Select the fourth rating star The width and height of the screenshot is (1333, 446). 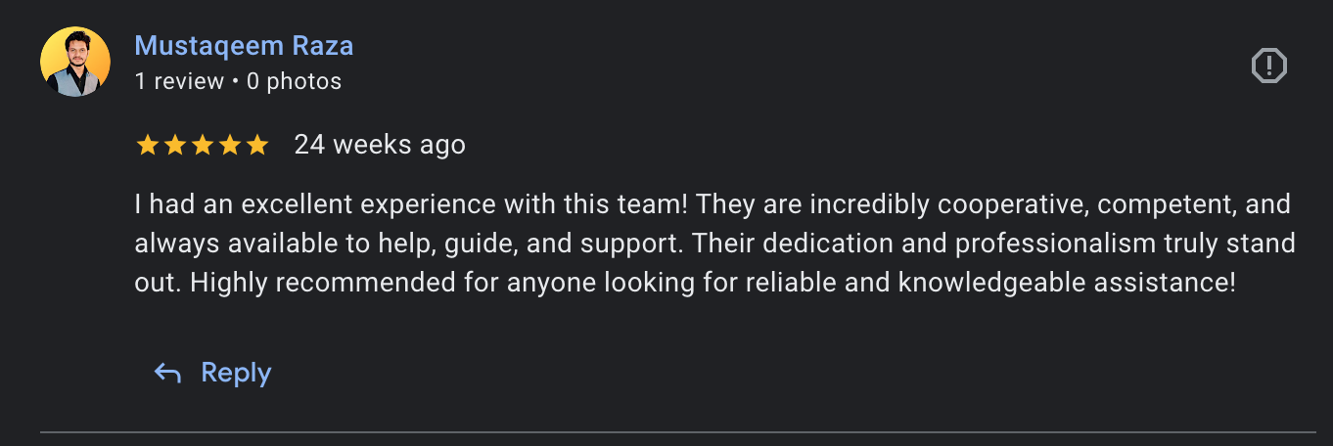[229, 146]
